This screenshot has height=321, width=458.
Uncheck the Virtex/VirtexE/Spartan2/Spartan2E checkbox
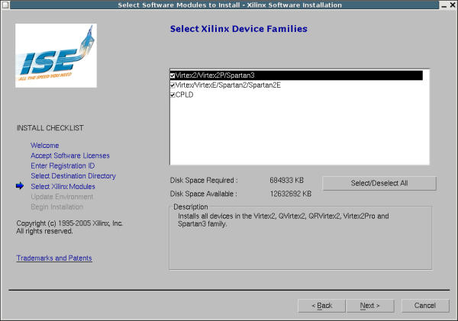[x=173, y=85]
